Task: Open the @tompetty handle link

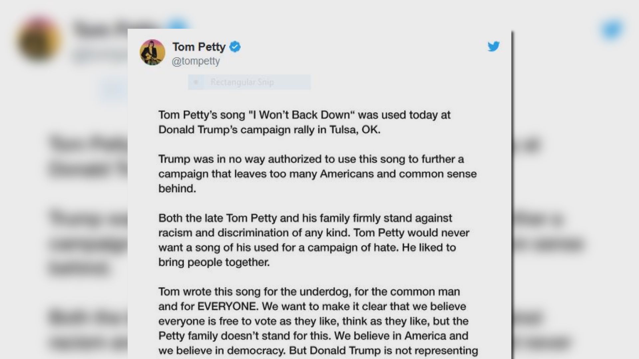Action: 196,61
